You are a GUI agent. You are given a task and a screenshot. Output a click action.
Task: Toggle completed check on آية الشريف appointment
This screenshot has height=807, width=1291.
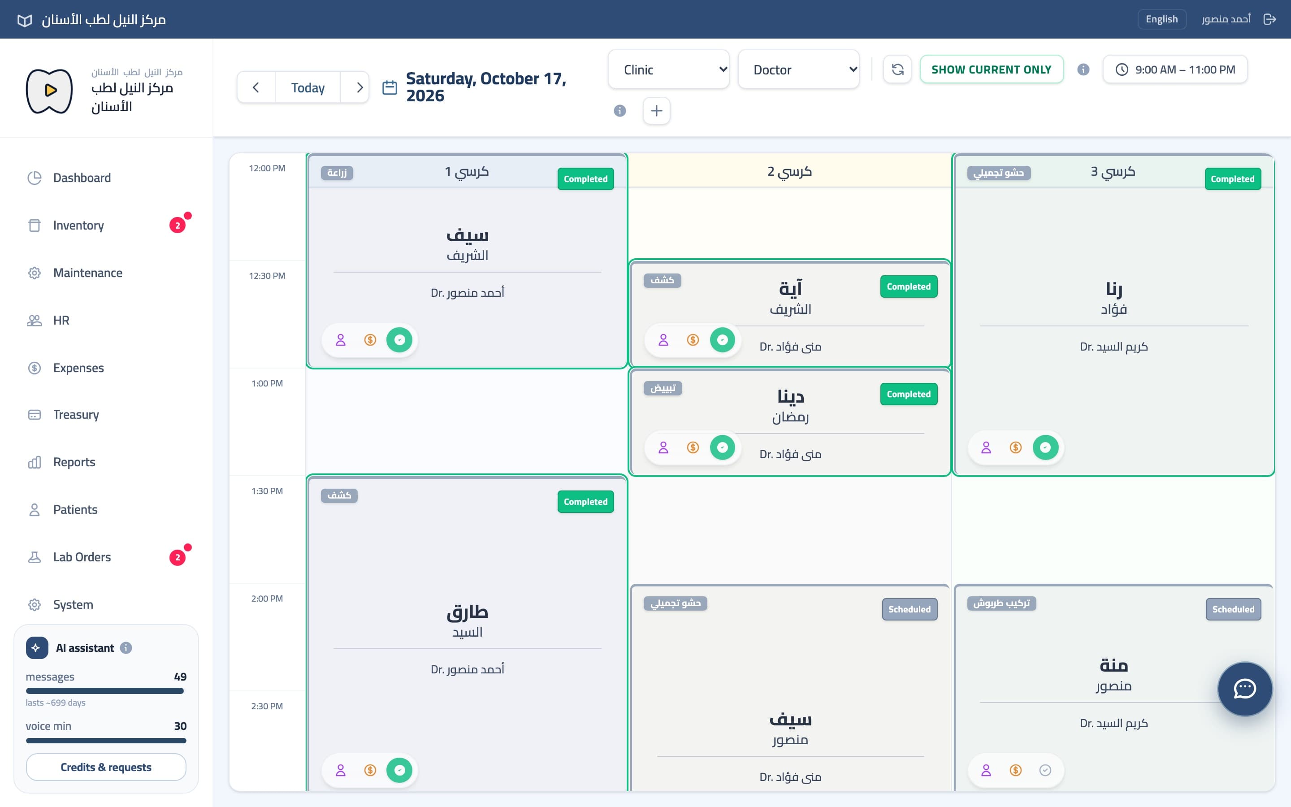[x=722, y=340]
